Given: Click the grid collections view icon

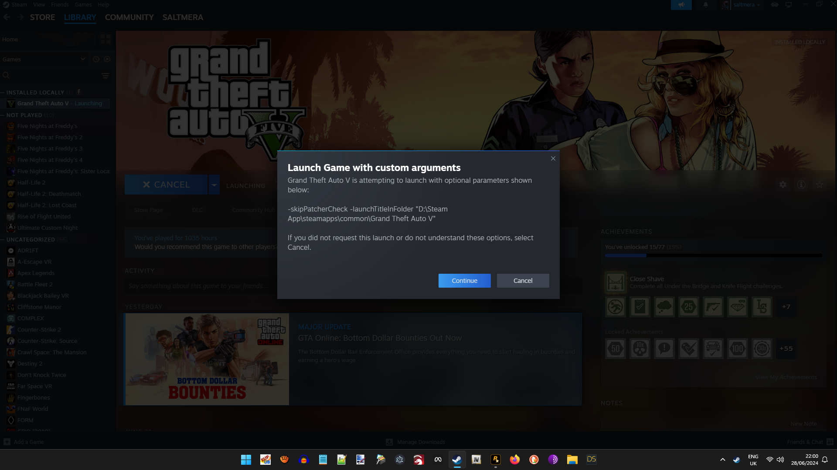Looking at the screenshot, I should click(x=105, y=39).
